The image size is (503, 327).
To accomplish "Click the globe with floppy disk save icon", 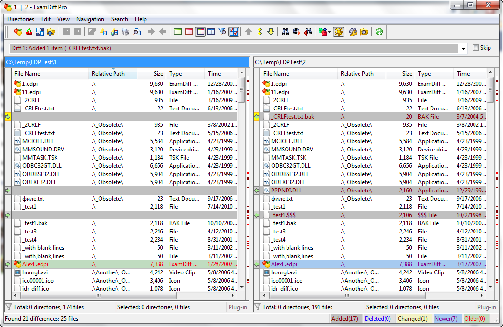I will 115,32.
